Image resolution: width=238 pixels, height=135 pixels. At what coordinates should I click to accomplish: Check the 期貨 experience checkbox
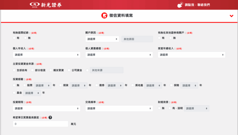coord(61,85)
